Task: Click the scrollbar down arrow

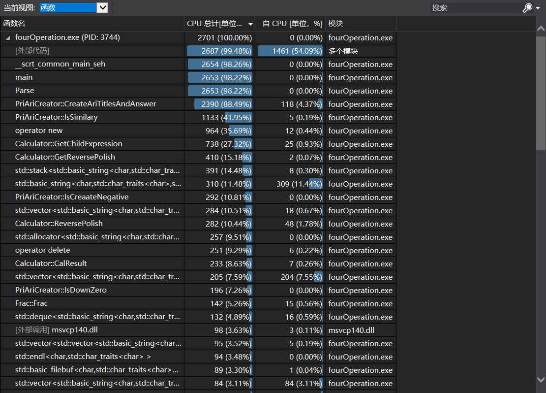Action: [541, 379]
